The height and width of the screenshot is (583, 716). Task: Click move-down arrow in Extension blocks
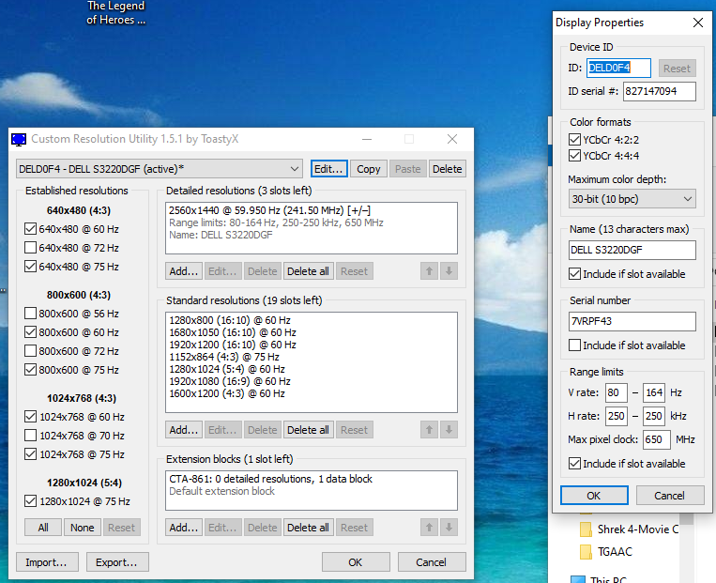pyautogui.click(x=449, y=528)
